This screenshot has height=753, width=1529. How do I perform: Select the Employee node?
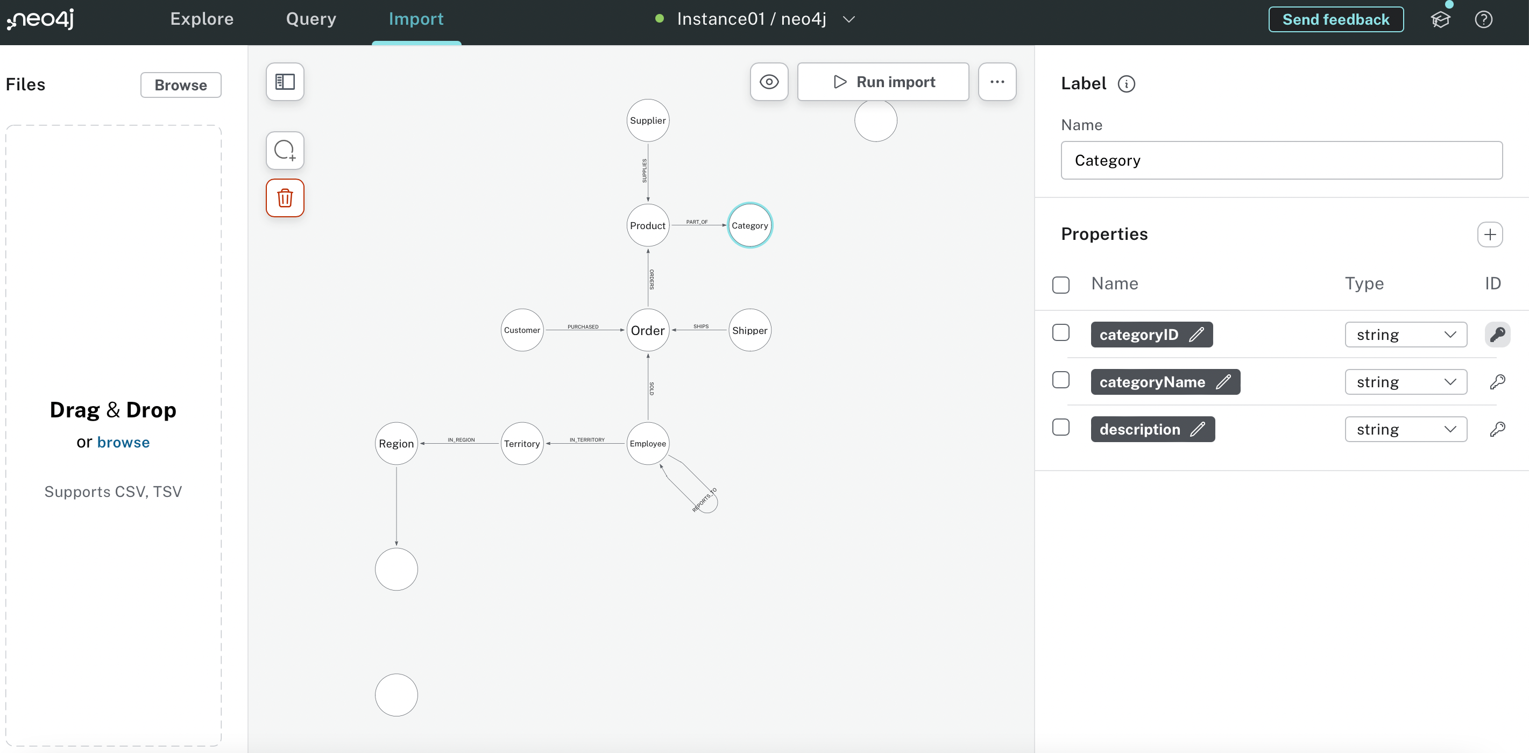[x=648, y=444]
